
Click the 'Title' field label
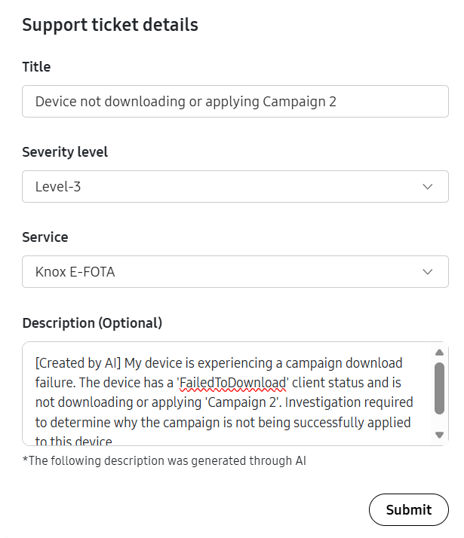pyautogui.click(x=36, y=66)
